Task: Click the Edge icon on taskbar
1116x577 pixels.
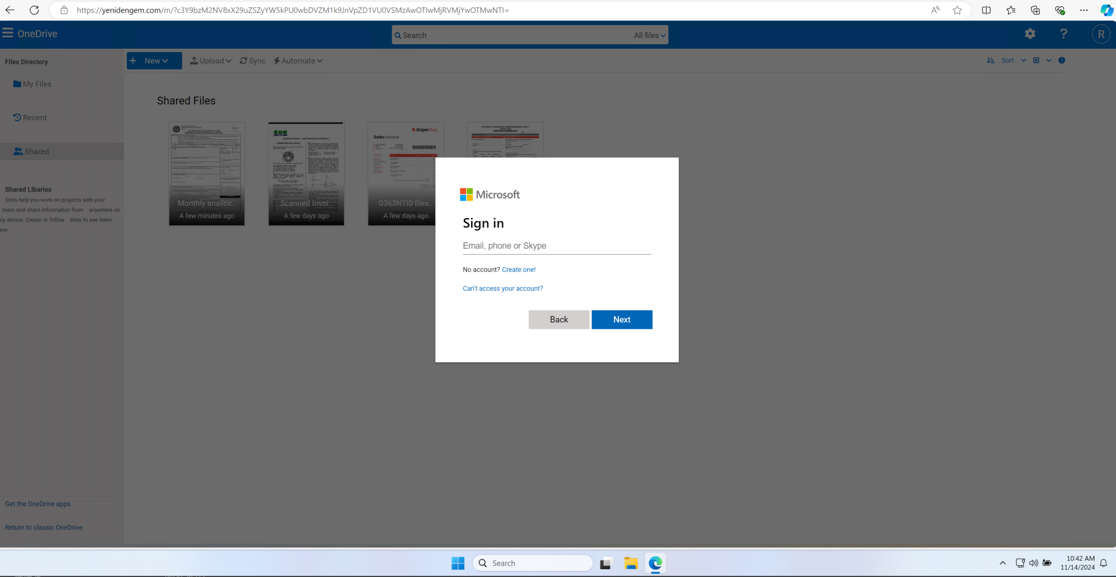Action: coord(655,563)
